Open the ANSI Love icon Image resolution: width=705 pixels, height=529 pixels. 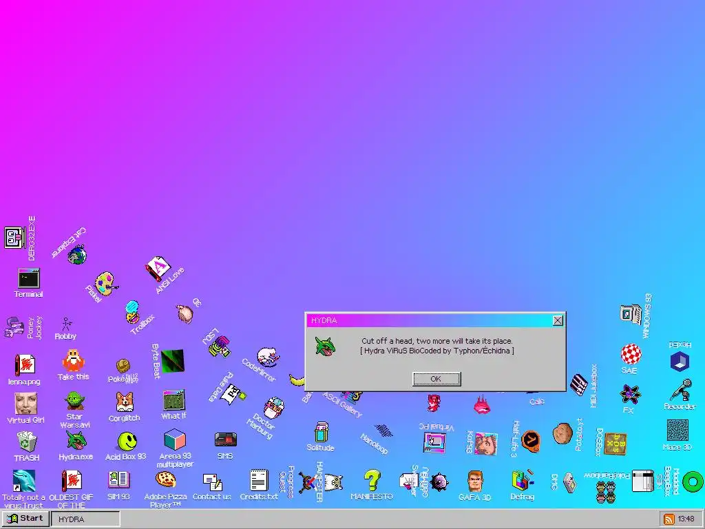tap(158, 268)
